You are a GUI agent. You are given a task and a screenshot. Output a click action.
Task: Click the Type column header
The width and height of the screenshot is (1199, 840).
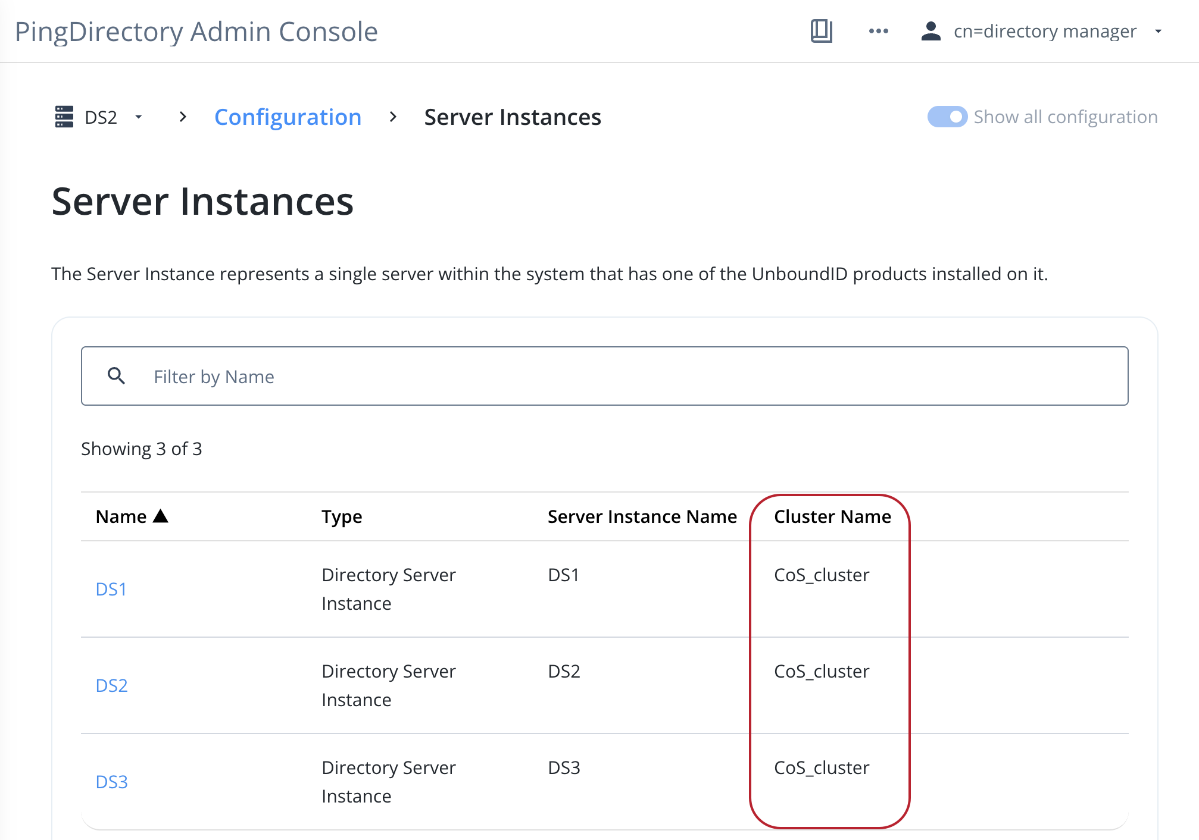pyautogui.click(x=342, y=517)
